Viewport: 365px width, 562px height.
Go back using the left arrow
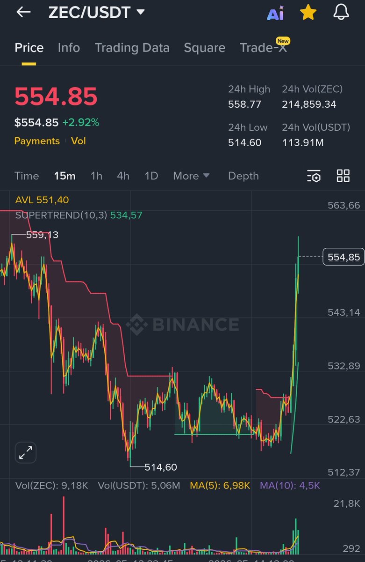(23, 12)
